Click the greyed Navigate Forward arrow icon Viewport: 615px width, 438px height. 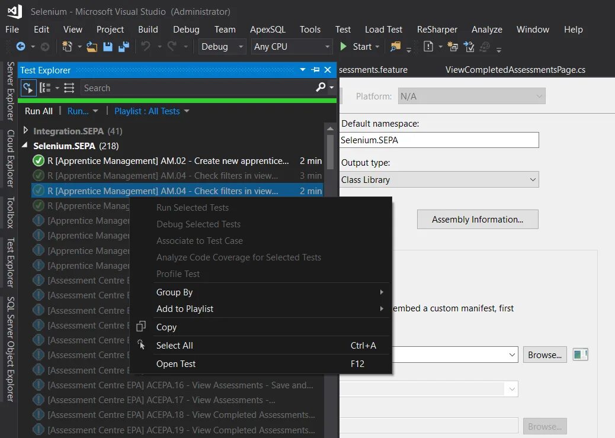(x=45, y=47)
